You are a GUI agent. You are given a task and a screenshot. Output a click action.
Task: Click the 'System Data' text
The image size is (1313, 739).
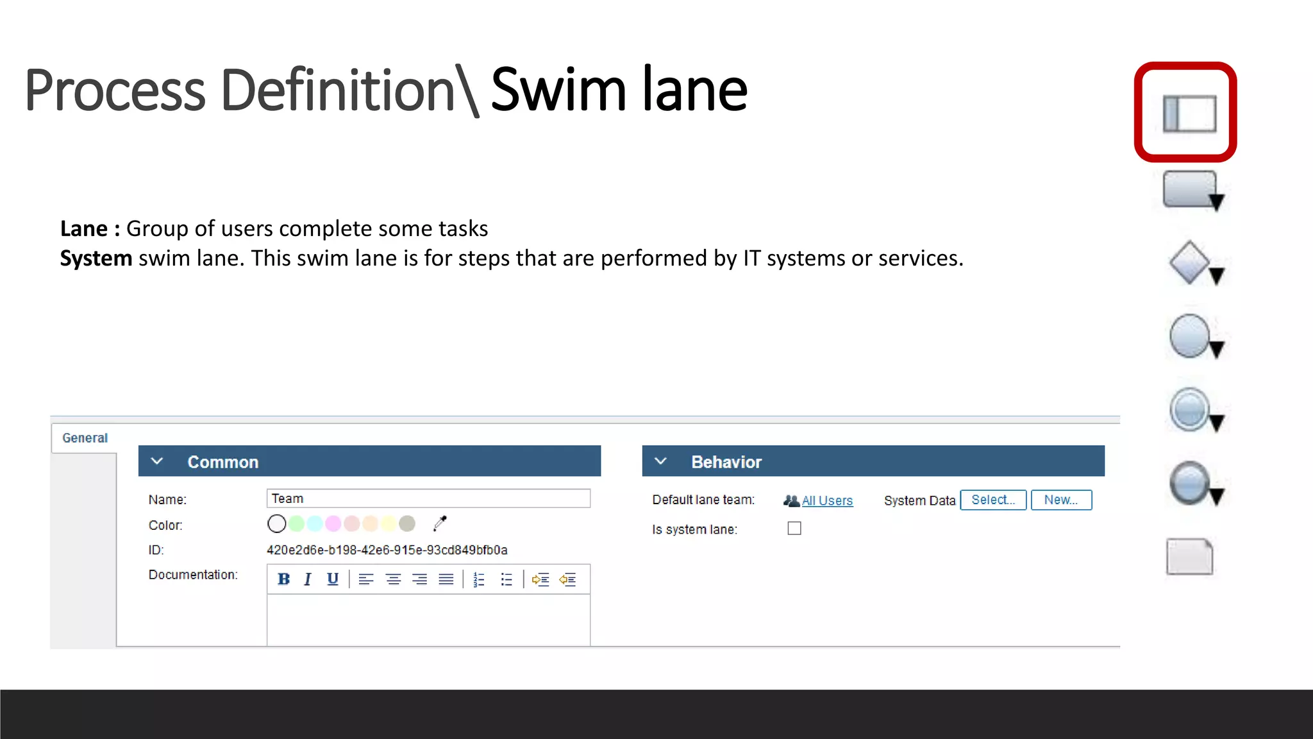pyautogui.click(x=919, y=500)
